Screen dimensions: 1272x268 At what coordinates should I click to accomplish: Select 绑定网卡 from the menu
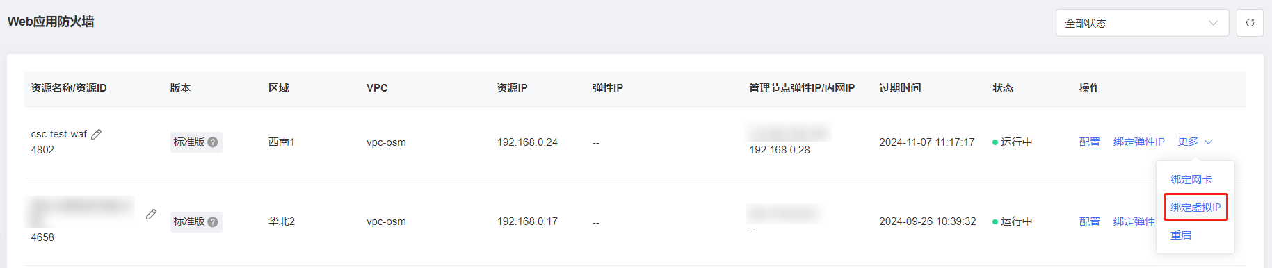(1191, 179)
